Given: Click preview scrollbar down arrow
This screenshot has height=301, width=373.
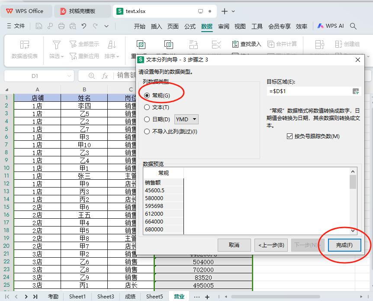Looking at the screenshot, I should pos(353,230).
